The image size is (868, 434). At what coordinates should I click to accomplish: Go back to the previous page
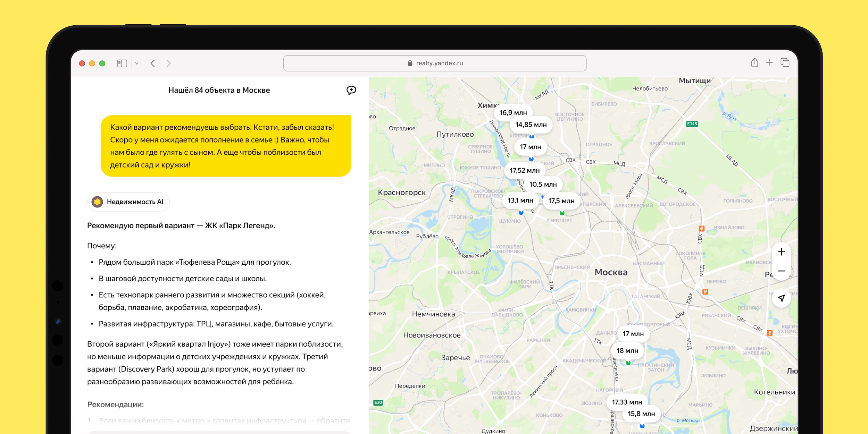point(153,63)
